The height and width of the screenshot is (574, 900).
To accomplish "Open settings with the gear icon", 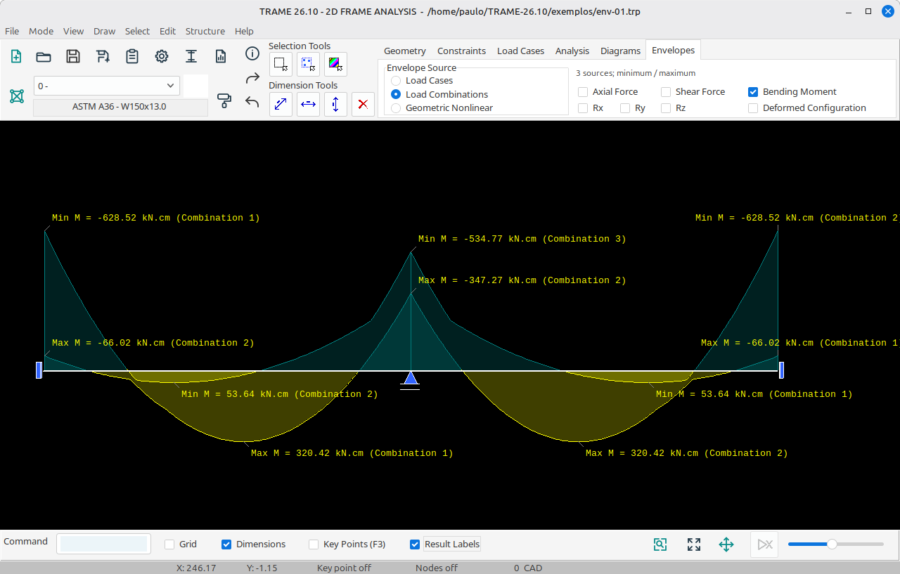I will click(x=162, y=57).
